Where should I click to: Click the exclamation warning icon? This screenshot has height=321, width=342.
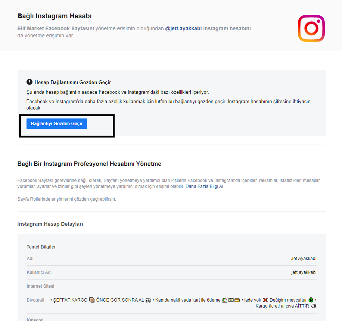[29, 82]
